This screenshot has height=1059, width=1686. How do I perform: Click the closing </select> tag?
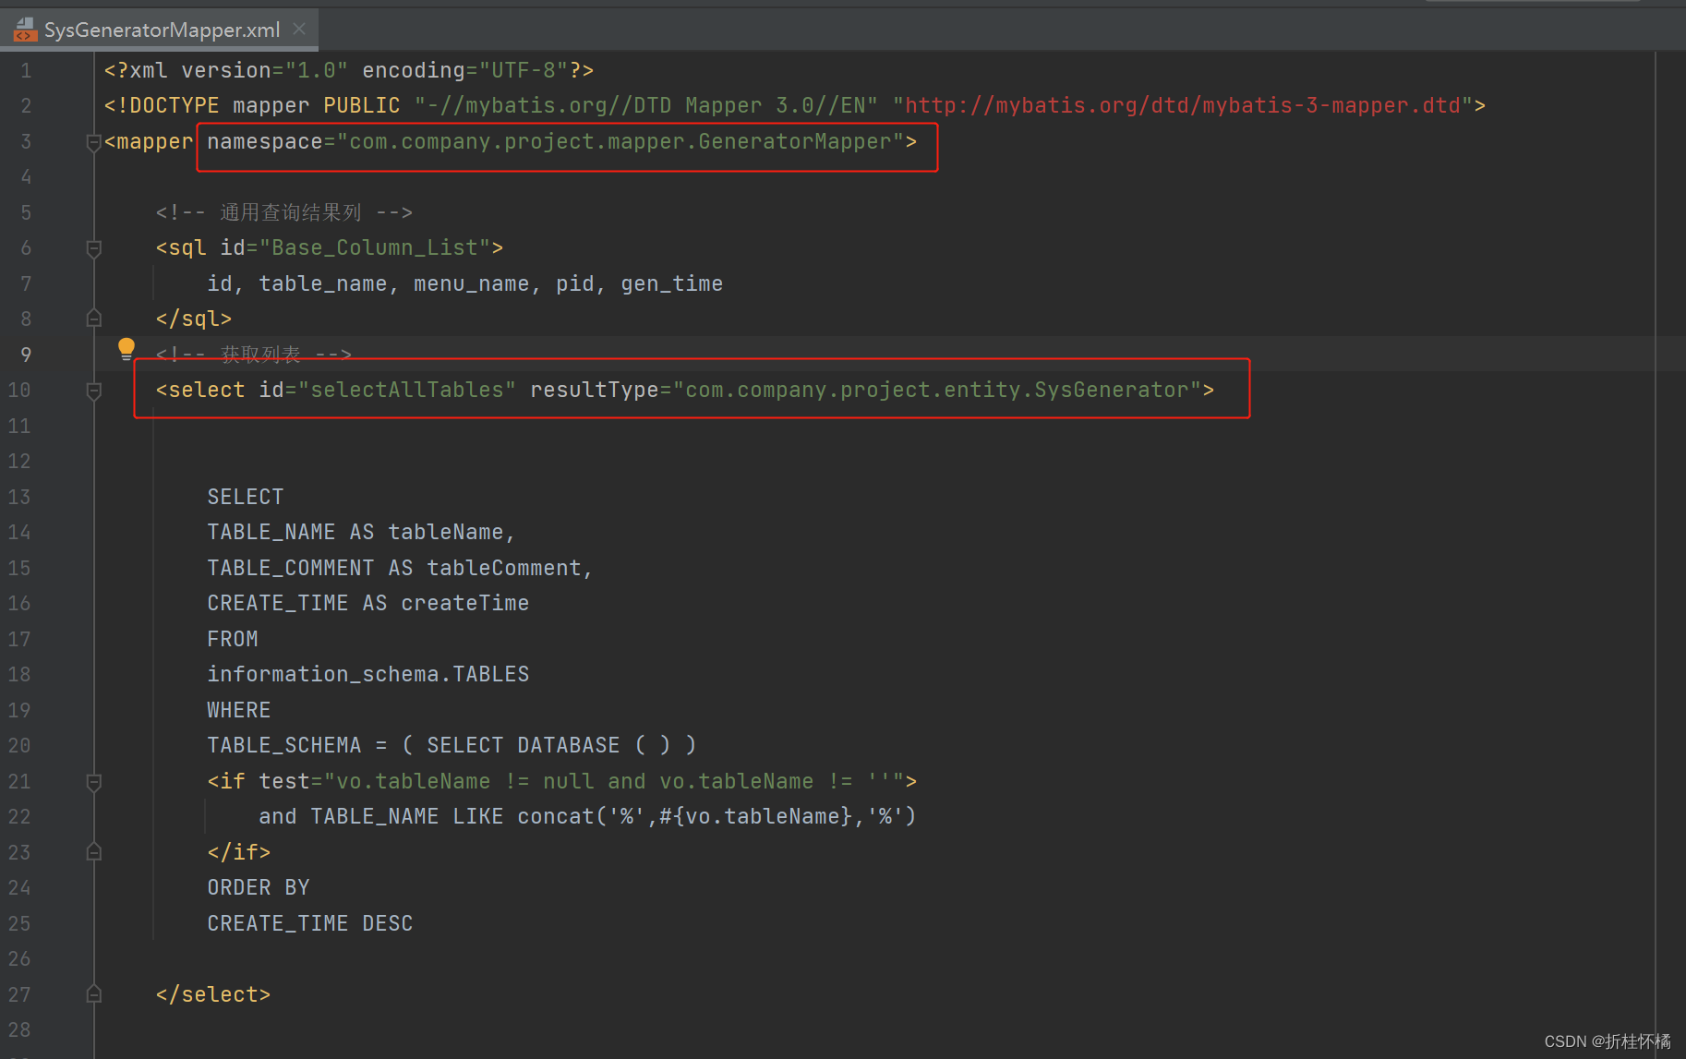(x=212, y=994)
